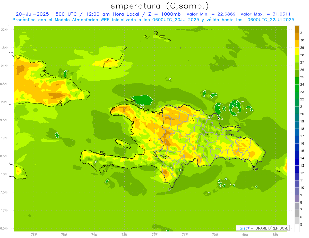Pick the dark blue legend band between 12 and 13
309x238 pixels.
[x=297, y=169]
